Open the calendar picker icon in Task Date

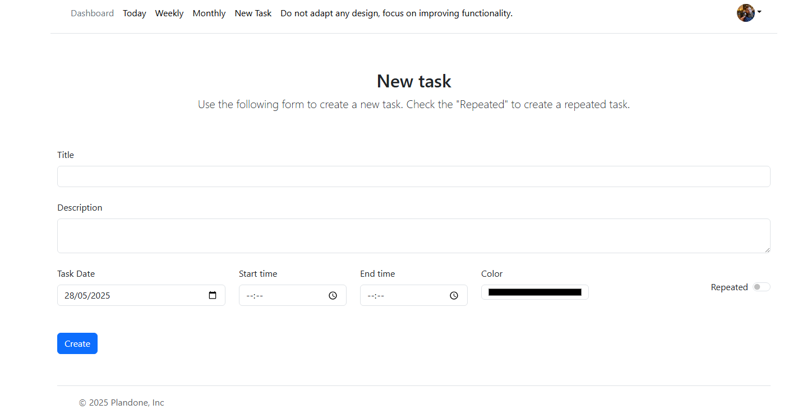213,295
